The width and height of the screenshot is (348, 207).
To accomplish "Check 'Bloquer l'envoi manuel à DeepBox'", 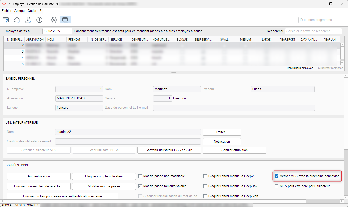I will click(205, 186).
